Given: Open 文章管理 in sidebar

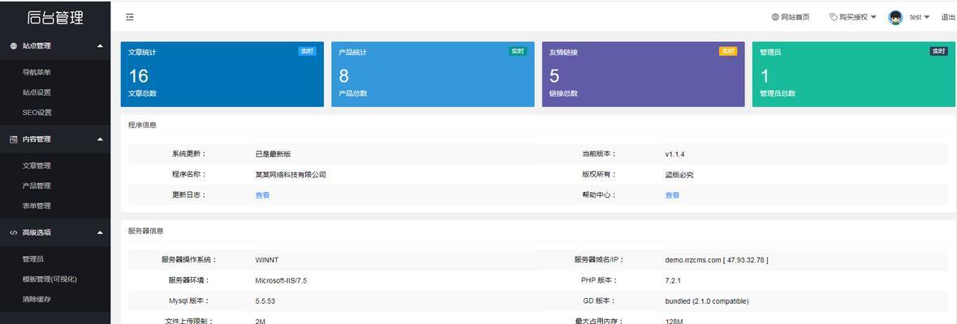Looking at the screenshot, I should (37, 166).
